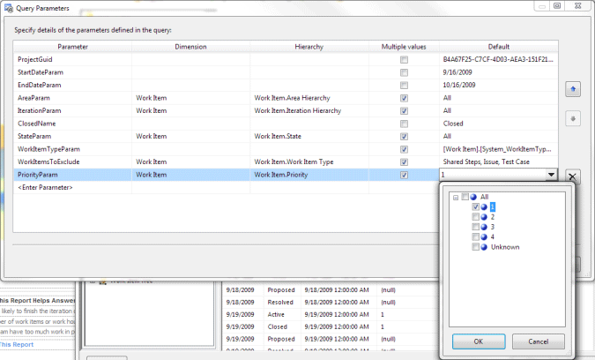Click the <Enter Parameter> cell
This screenshot has height=360, width=595.
click(72, 188)
